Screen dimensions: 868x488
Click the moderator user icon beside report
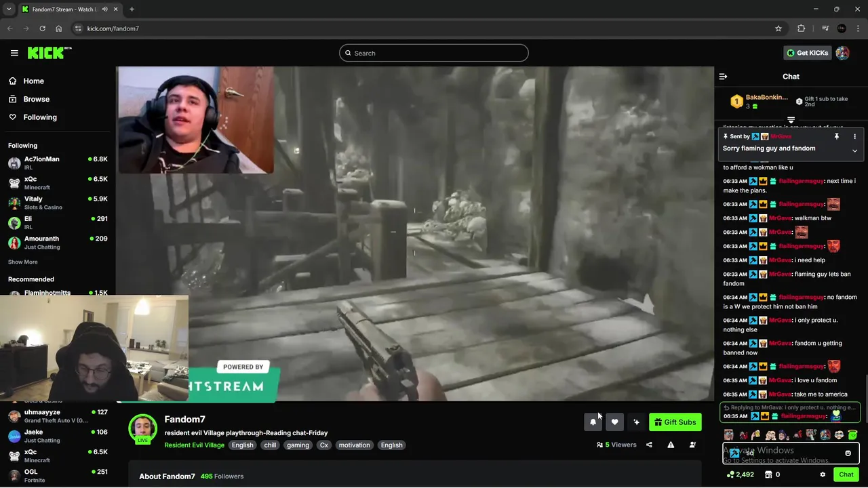[692, 445]
